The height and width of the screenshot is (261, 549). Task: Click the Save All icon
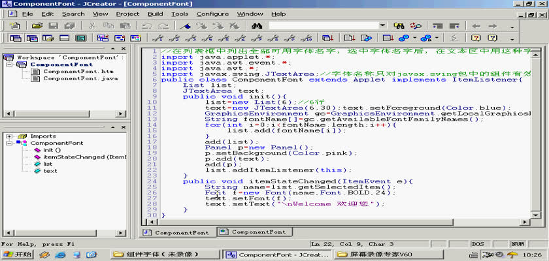70,26
